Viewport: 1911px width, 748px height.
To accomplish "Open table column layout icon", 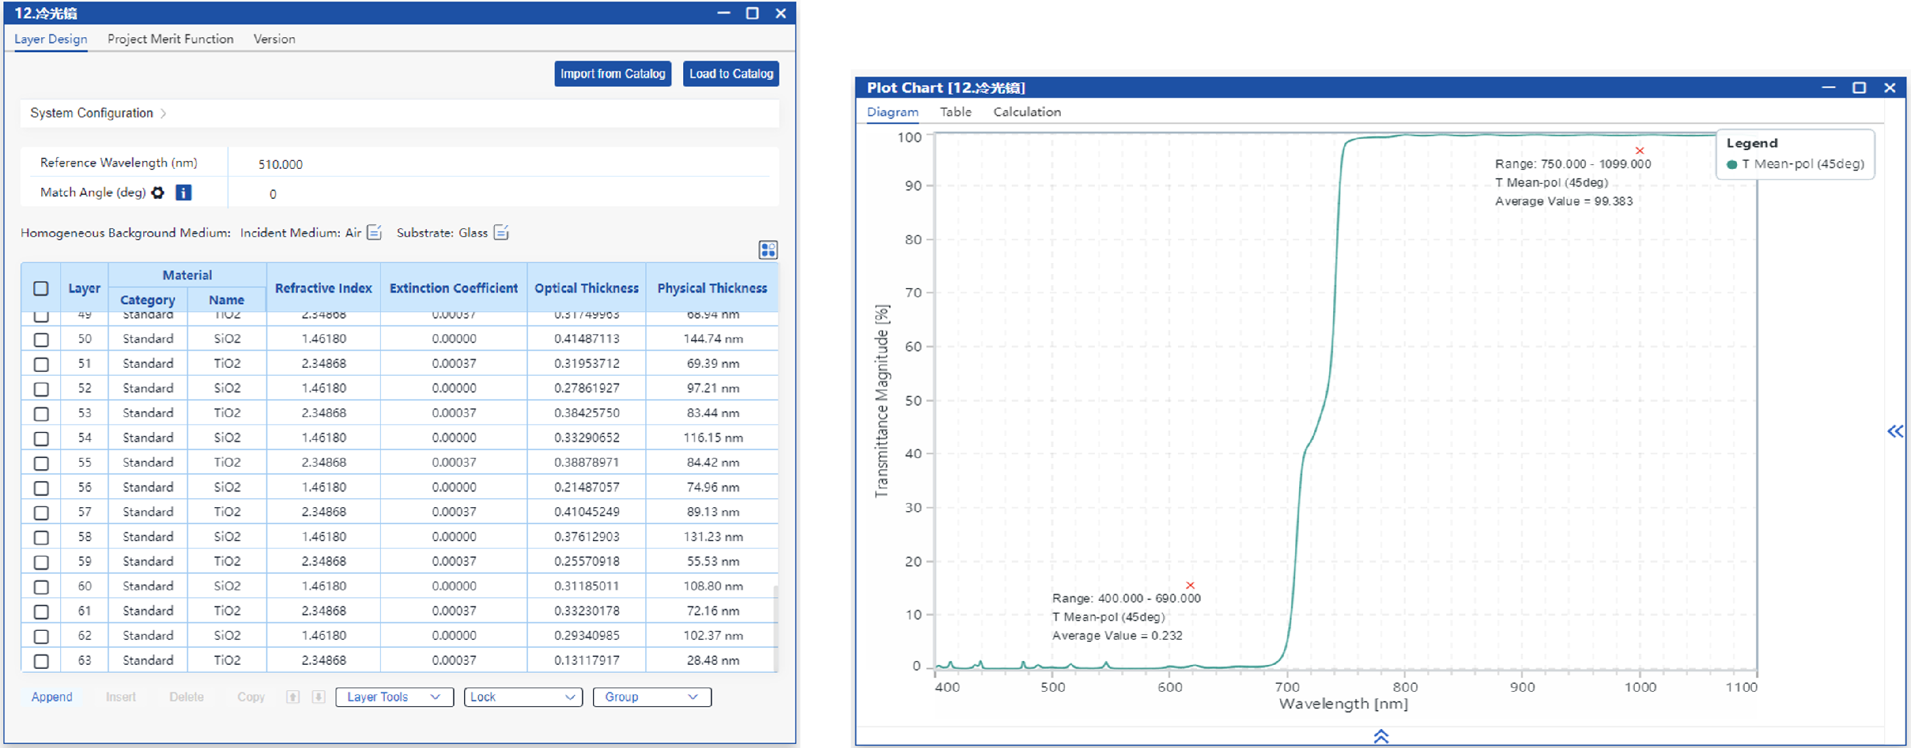I will pyautogui.click(x=768, y=250).
